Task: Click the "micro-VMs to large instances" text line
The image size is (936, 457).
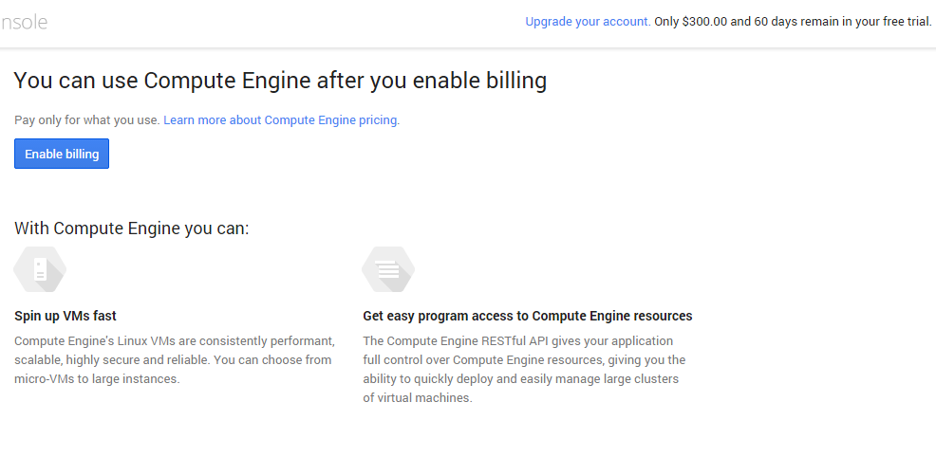Action: click(97, 378)
